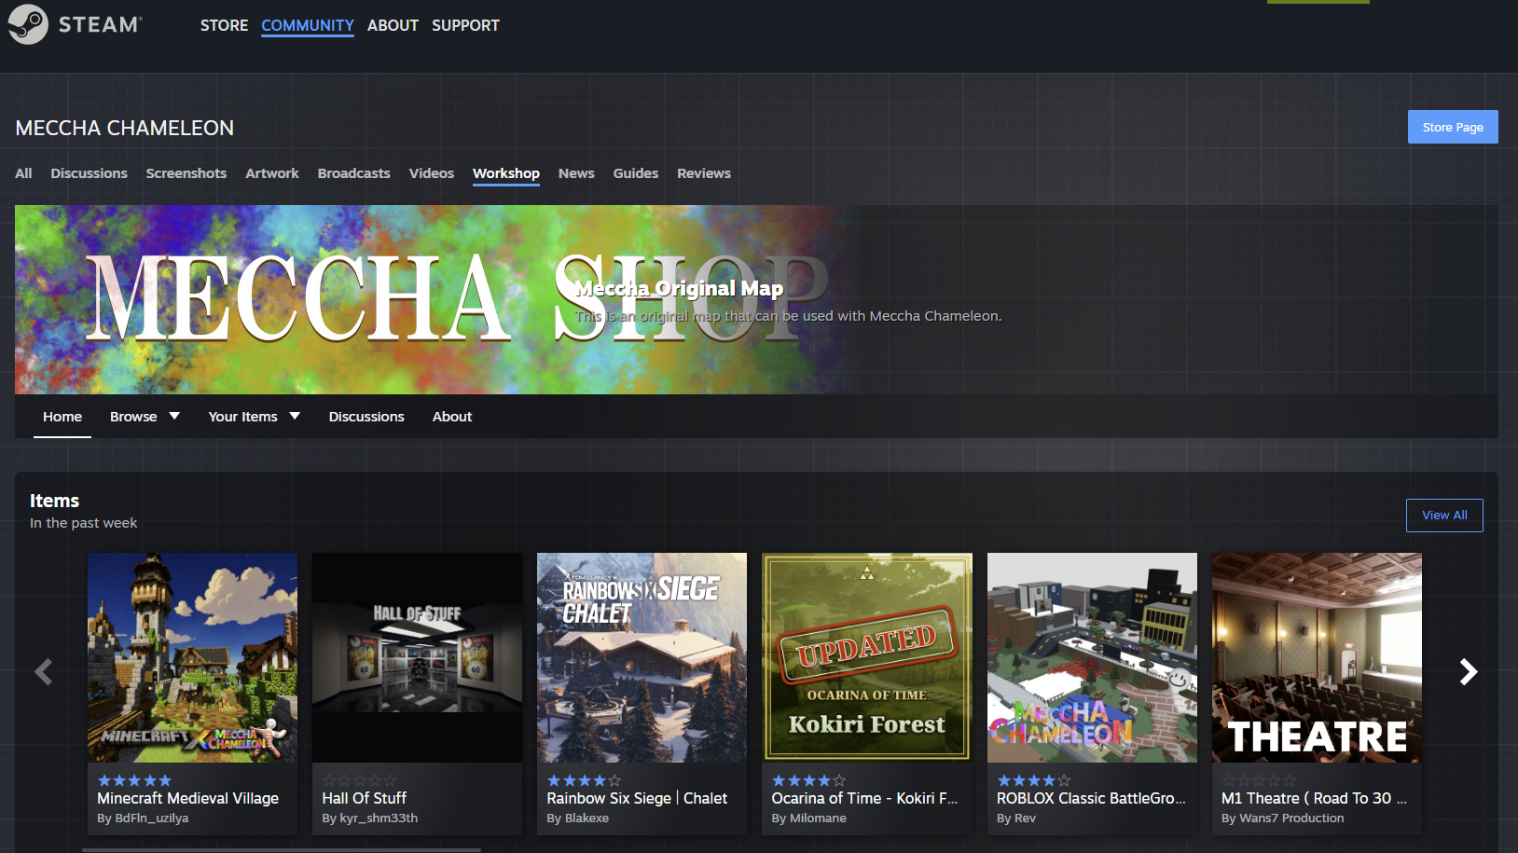The height and width of the screenshot is (853, 1518).
Task: Select the workshop Home tab
Action: pos(62,417)
